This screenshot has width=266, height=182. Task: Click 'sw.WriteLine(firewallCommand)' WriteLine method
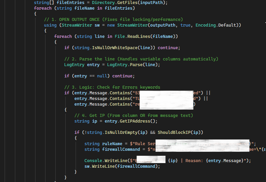click(103, 166)
